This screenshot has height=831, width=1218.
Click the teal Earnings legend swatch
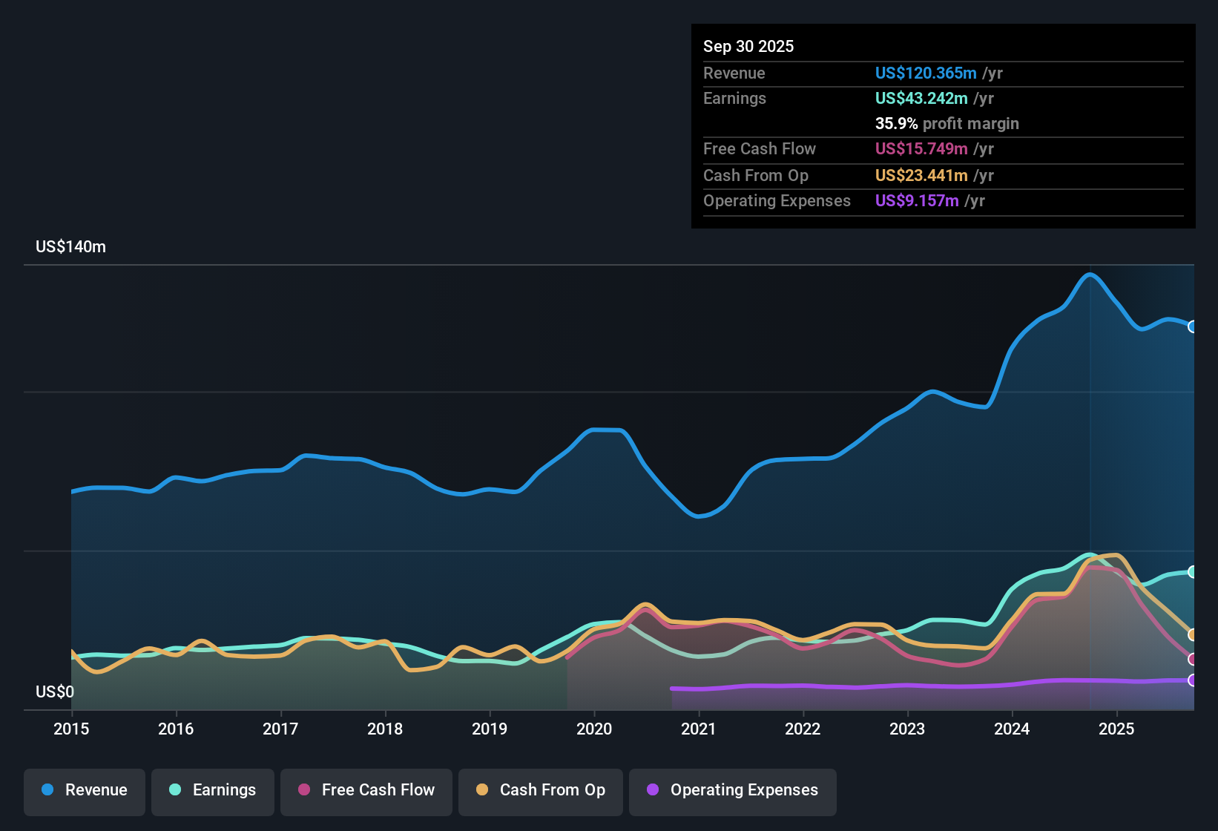point(175,790)
